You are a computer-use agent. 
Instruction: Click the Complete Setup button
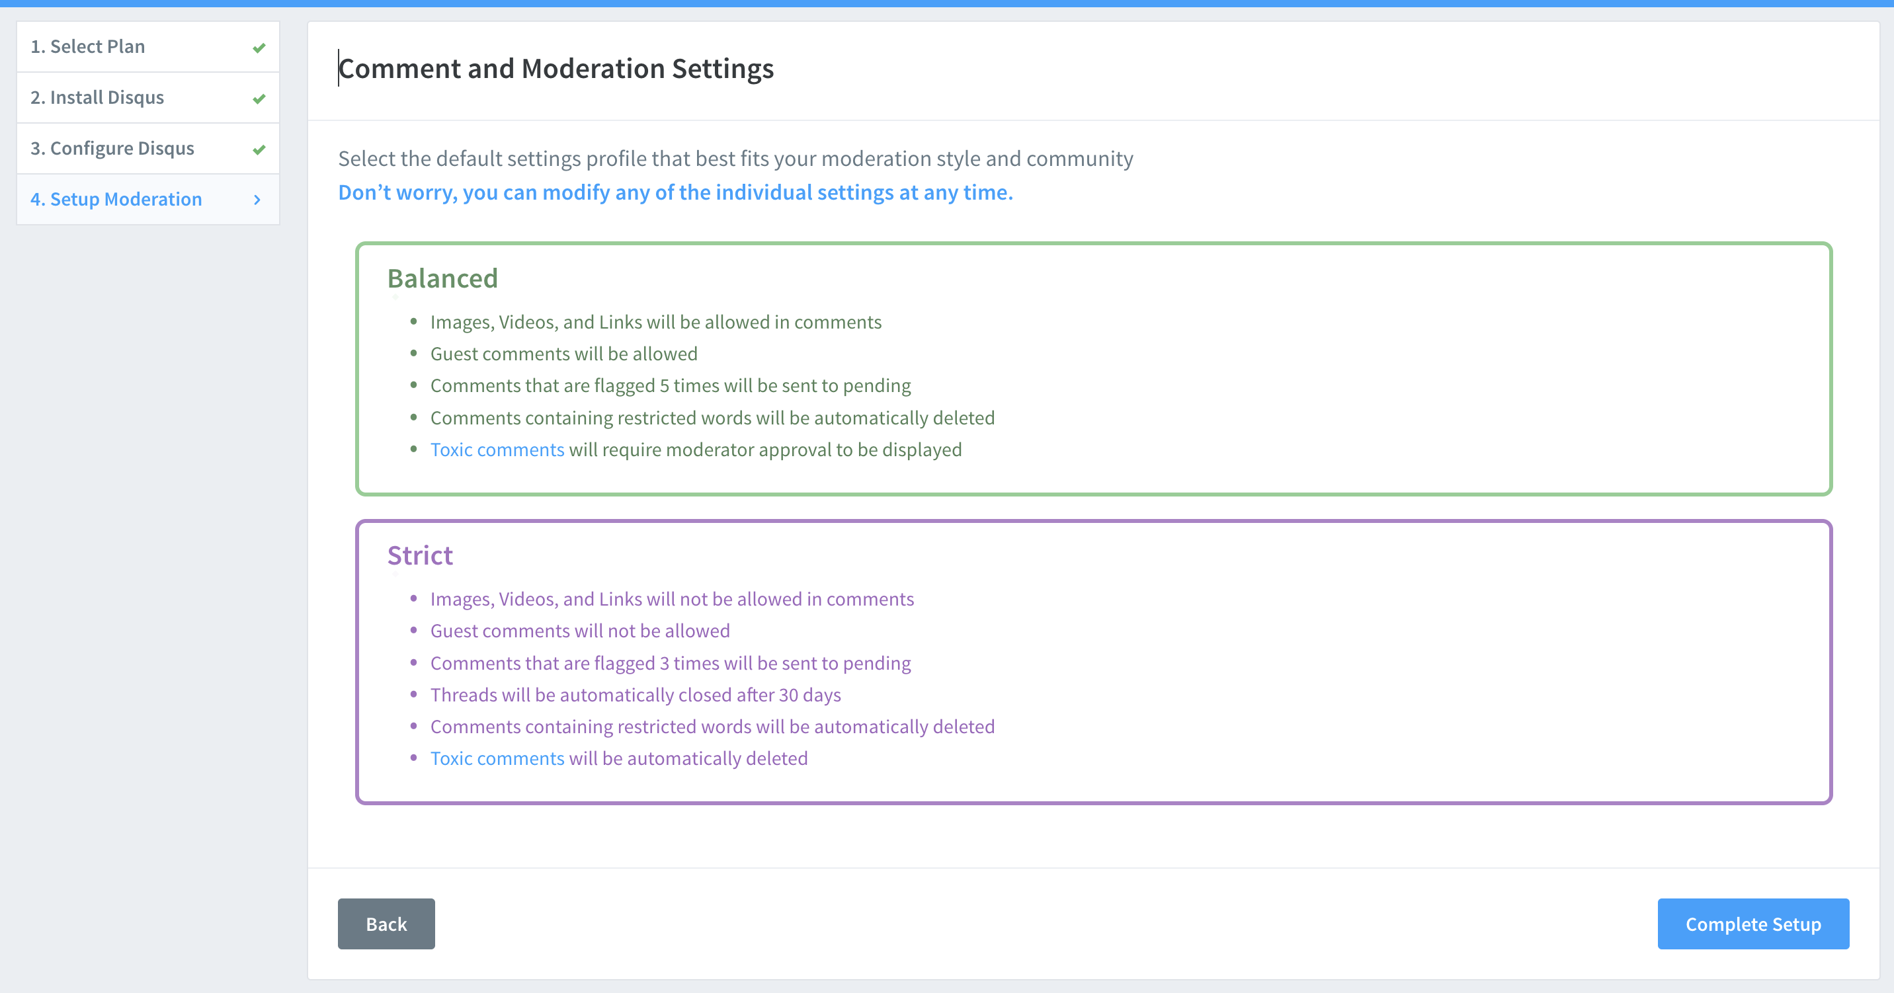[1753, 924]
